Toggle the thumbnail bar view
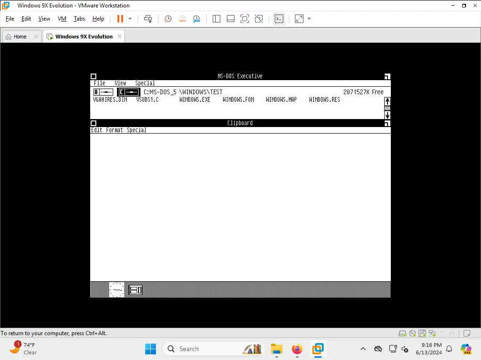The image size is (481, 360). [230, 19]
